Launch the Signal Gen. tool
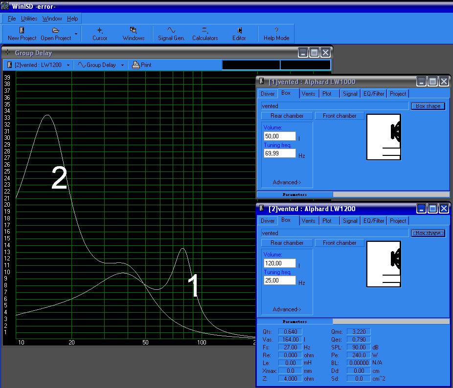The height and width of the screenshot is (388, 453). point(171,30)
